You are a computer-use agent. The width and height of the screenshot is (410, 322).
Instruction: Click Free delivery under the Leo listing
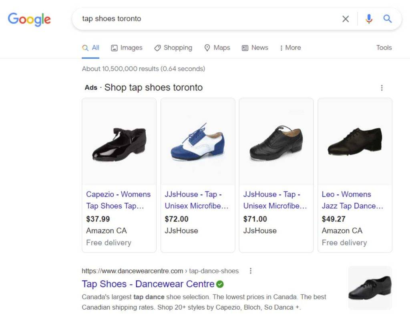click(x=344, y=243)
